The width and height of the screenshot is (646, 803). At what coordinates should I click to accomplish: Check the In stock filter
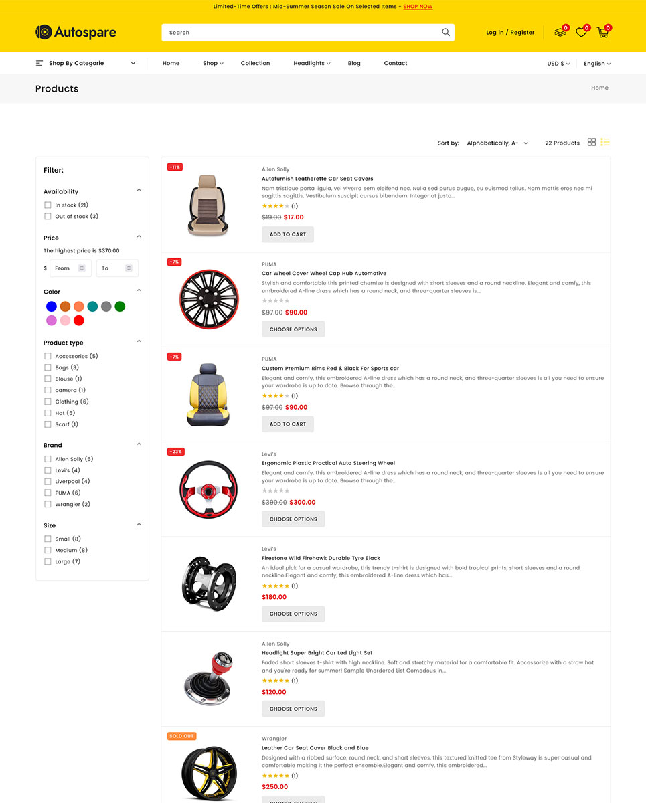point(48,205)
